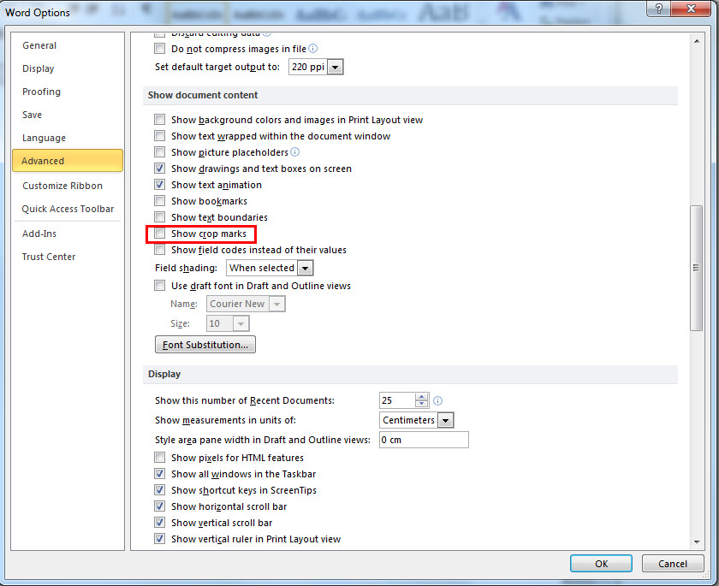Close the Word Options dialog
Image resolution: width=719 pixels, height=586 pixels.
(x=691, y=9)
